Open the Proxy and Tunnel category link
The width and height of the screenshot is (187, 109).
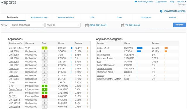[105, 58]
